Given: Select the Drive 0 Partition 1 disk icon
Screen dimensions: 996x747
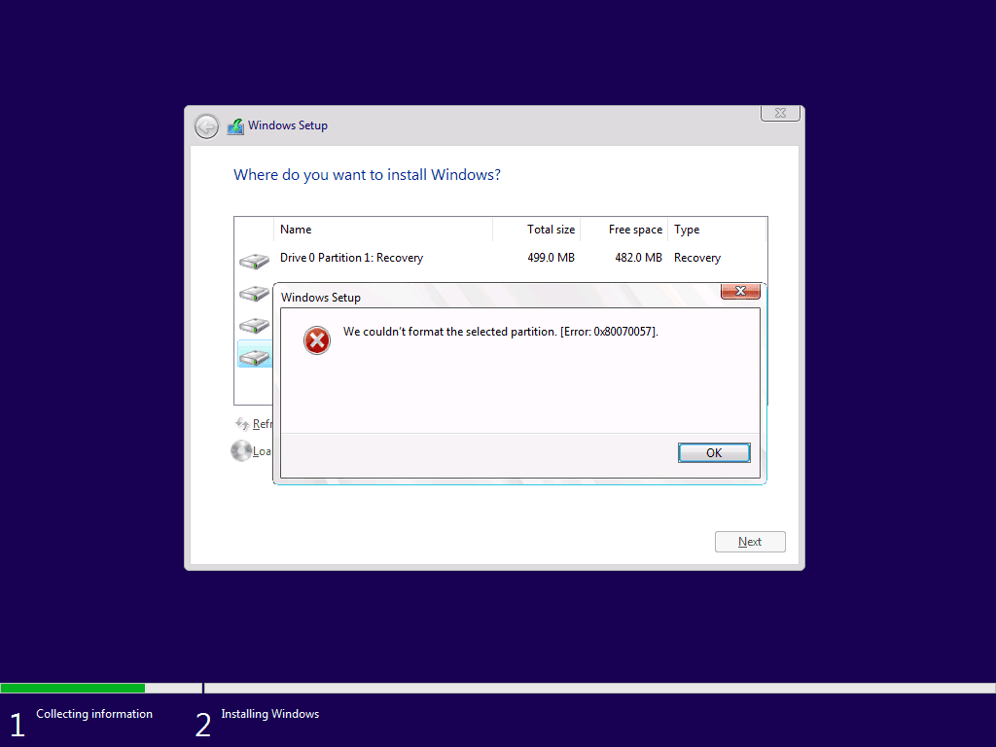Looking at the screenshot, I should 254,259.
